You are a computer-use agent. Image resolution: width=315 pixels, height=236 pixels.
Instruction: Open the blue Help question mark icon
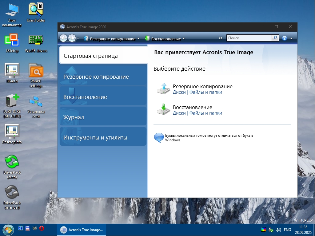pyautogui.click(x=285, y=38)
